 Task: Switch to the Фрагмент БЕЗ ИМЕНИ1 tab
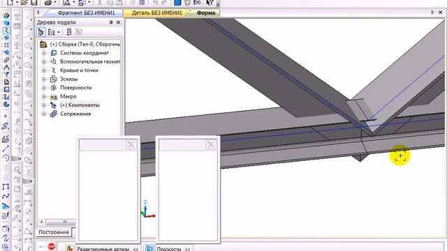pos(86,13)
